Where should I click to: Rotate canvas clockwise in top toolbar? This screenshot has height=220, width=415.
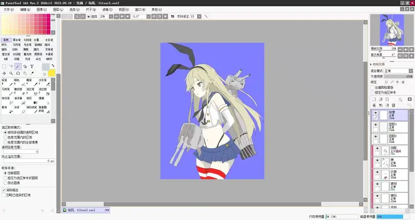coord(160,17)
